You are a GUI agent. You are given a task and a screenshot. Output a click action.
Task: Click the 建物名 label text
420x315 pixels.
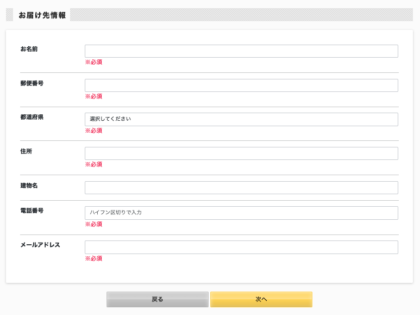pos(29,186)
